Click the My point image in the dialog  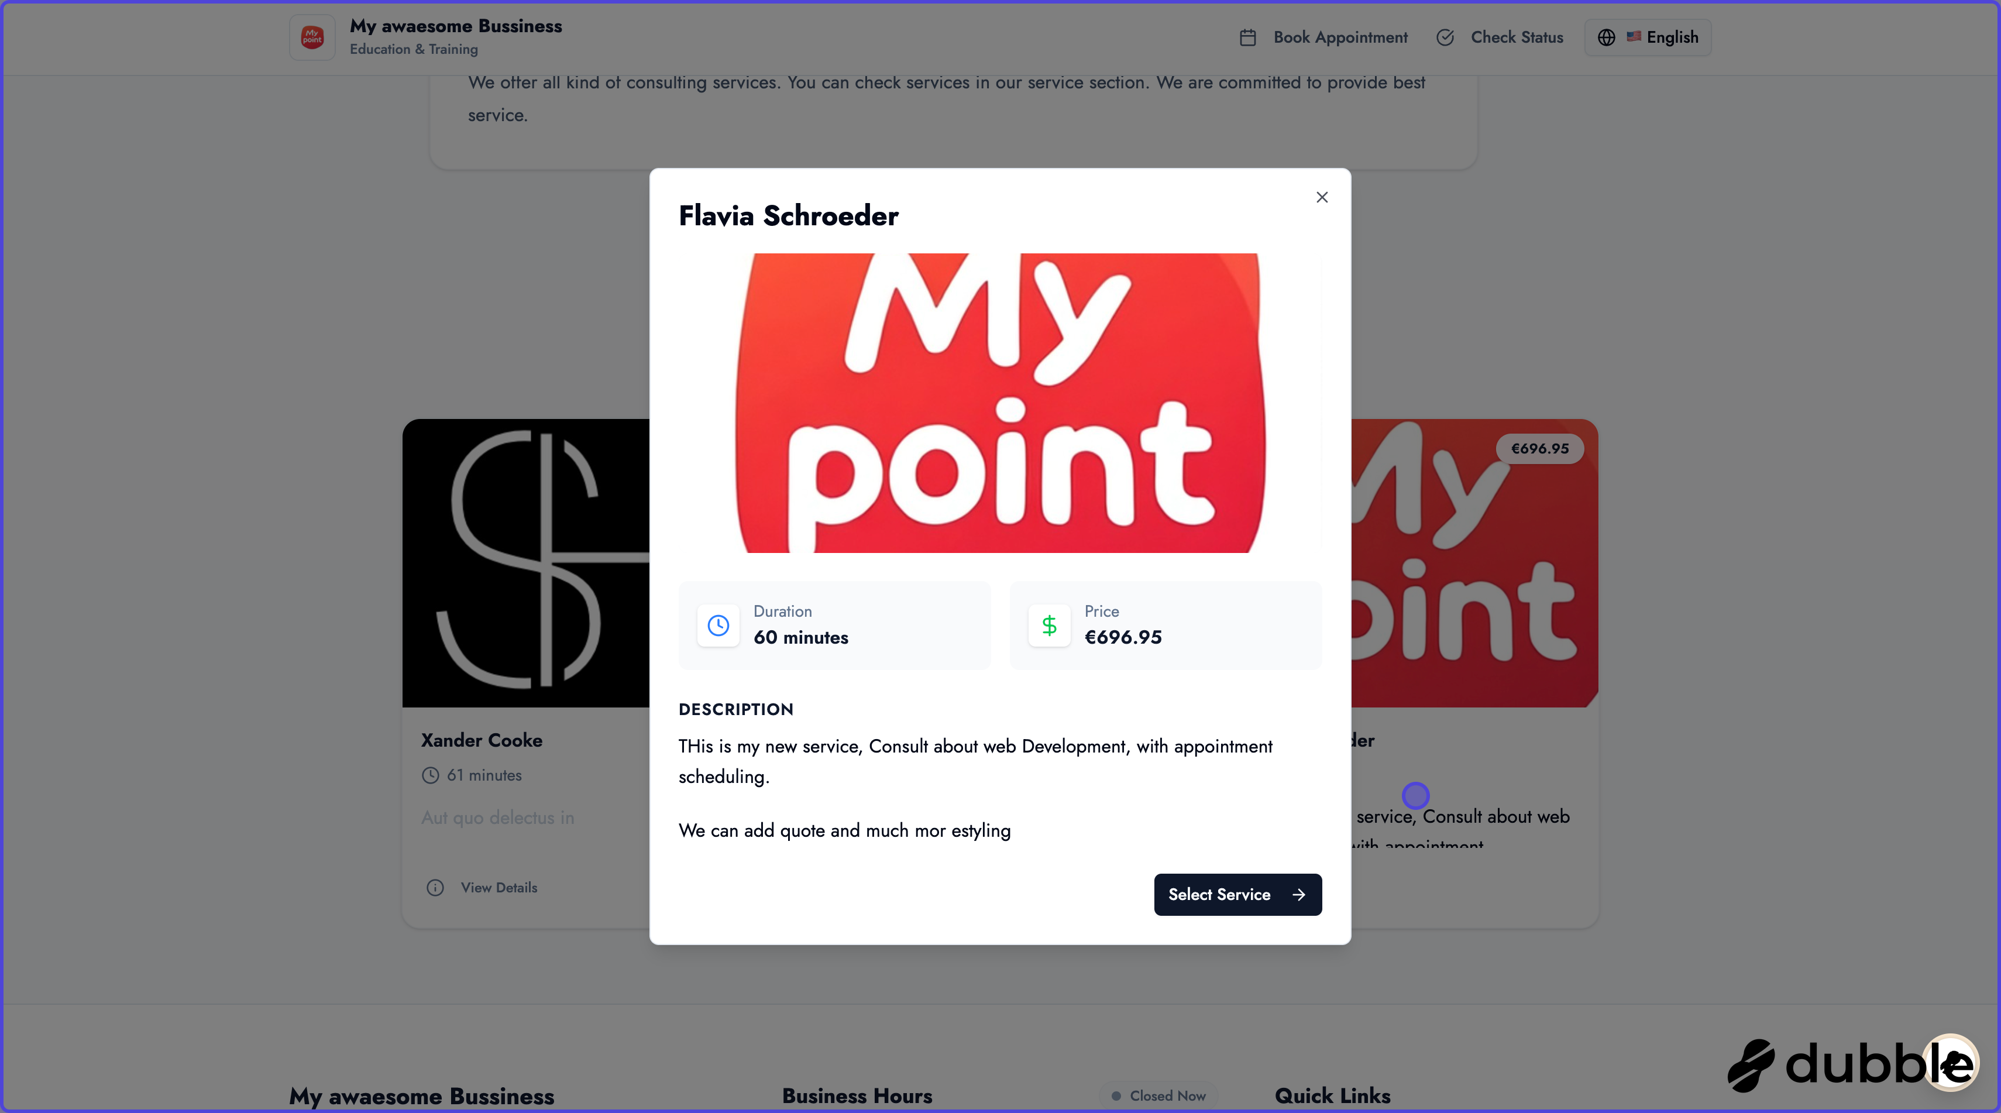(x=1000, y=403)
